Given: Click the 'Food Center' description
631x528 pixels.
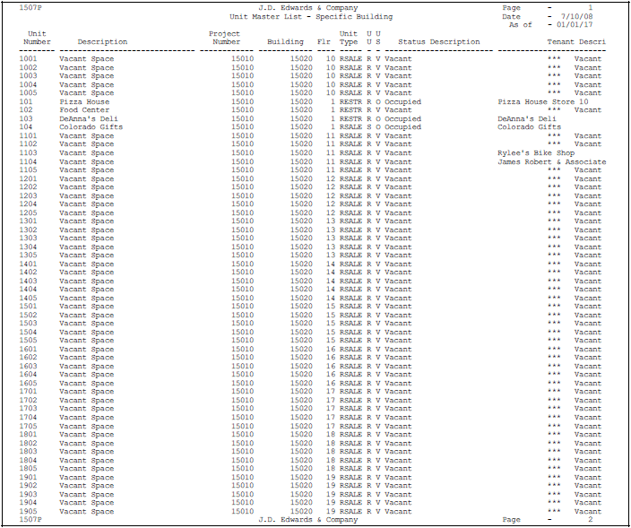Looking at the screenshot, I should [x=84, y=110].
